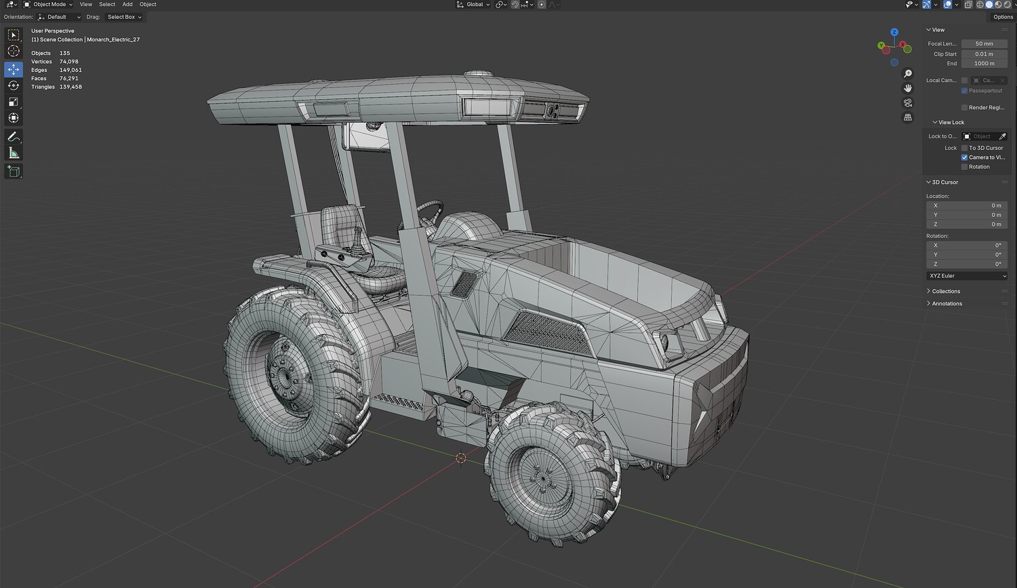Enable the Rotation lock checkbox

964,167
